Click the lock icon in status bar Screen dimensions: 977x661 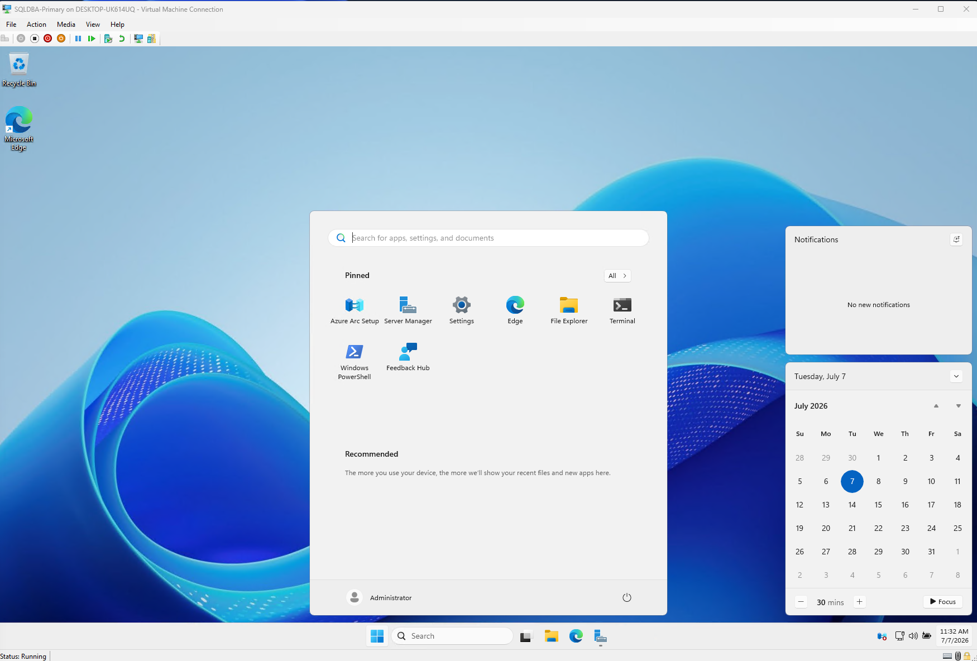coord(967,656)
